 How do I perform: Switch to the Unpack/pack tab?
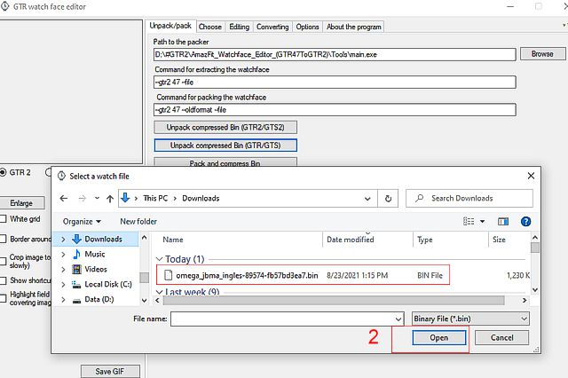(x=170, y=26)
